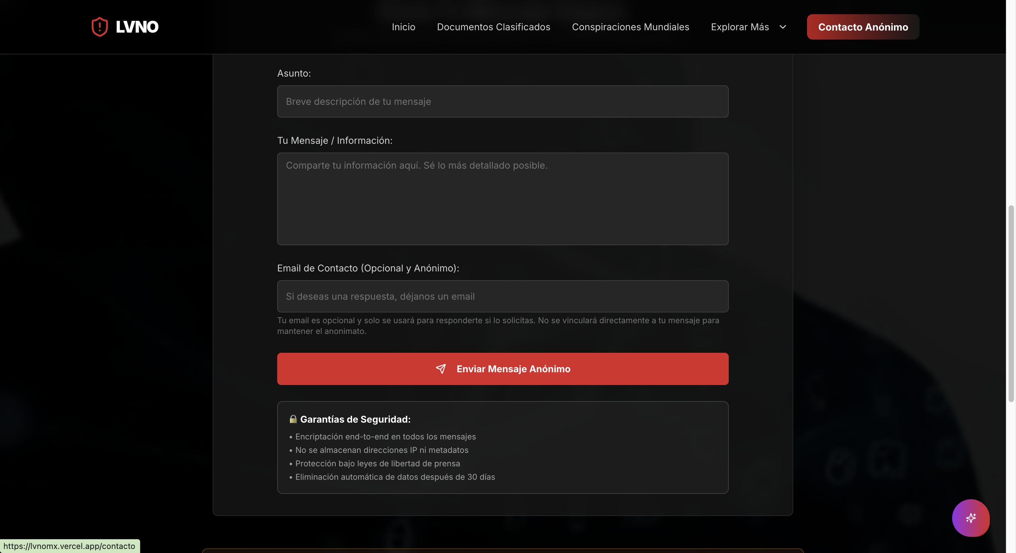Viewport: 1016px width, 553px height.
Task: Click the Email de Contacto label
Action: (368, 268)
